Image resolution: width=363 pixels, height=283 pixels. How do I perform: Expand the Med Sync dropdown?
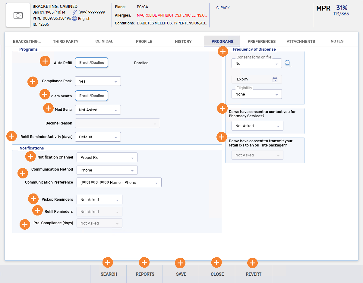tap(98, 110)
